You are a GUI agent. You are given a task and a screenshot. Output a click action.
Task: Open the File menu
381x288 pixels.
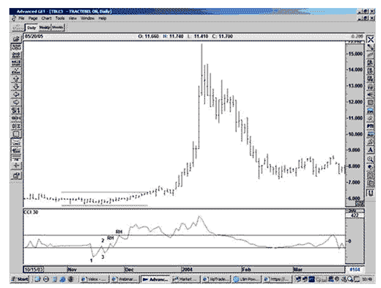point(21,18)
